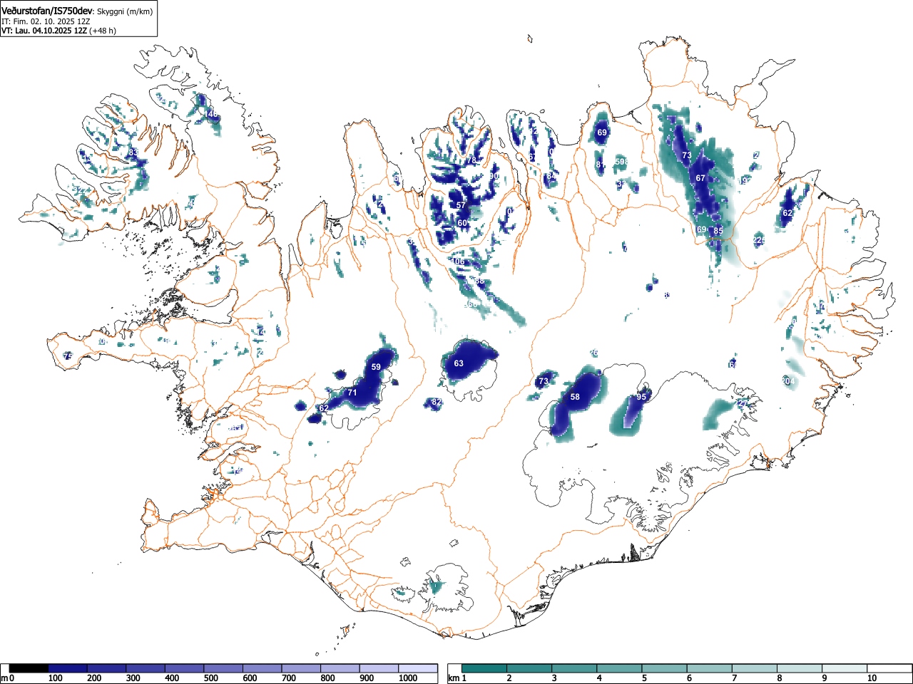Click the 500 tick label in meter legend
Screen dimensions: 913x684
210,678
